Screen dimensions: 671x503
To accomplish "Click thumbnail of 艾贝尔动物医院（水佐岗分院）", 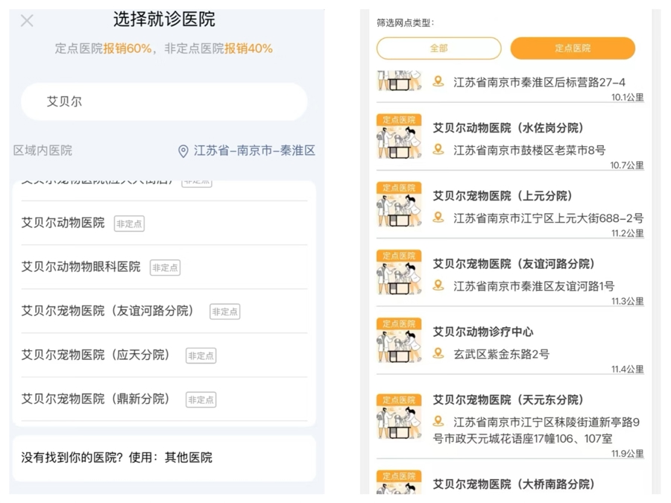I will click(399, 137).
